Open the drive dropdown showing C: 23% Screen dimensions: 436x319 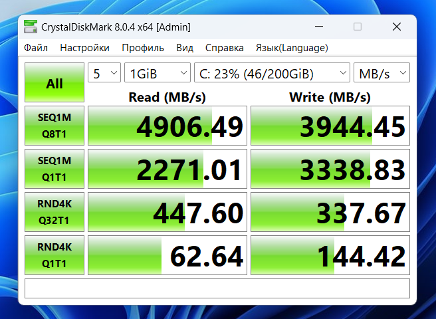272,72
